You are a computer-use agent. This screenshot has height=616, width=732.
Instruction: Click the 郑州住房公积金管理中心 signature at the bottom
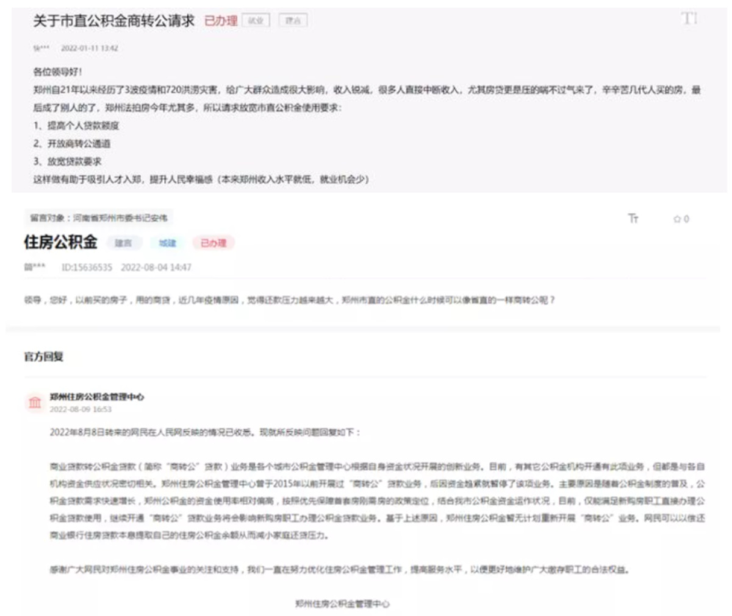pyautogui.click(x=342, y=603)
